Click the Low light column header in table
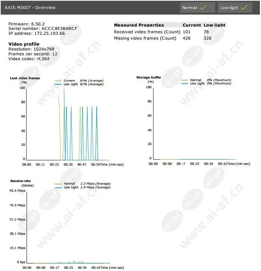 click(x=214, y=25)
